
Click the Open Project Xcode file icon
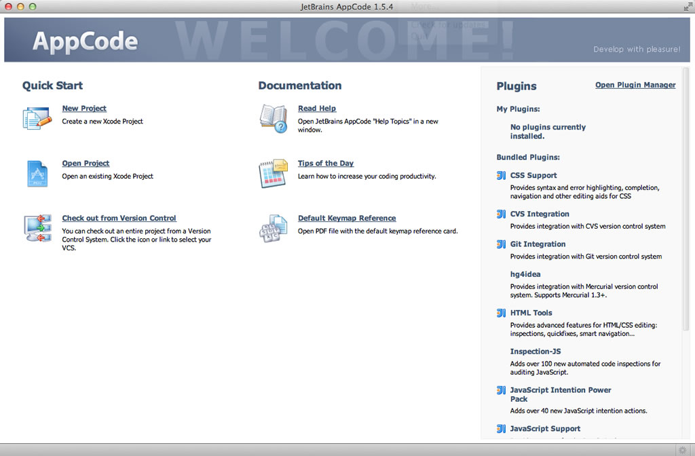coord(37,173)
